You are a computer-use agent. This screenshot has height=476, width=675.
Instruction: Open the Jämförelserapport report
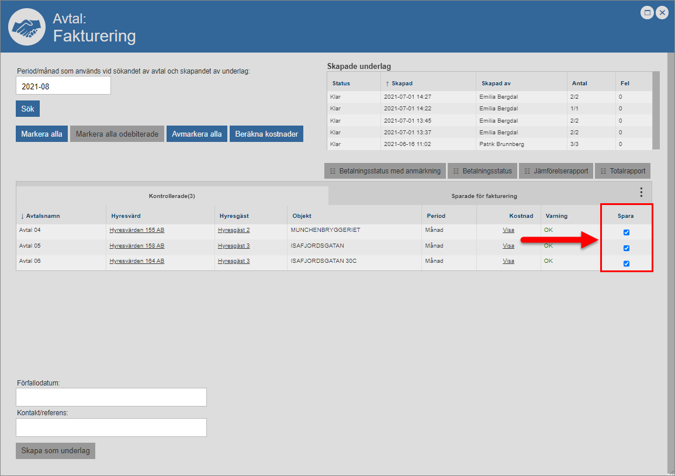tap(556, 171)
